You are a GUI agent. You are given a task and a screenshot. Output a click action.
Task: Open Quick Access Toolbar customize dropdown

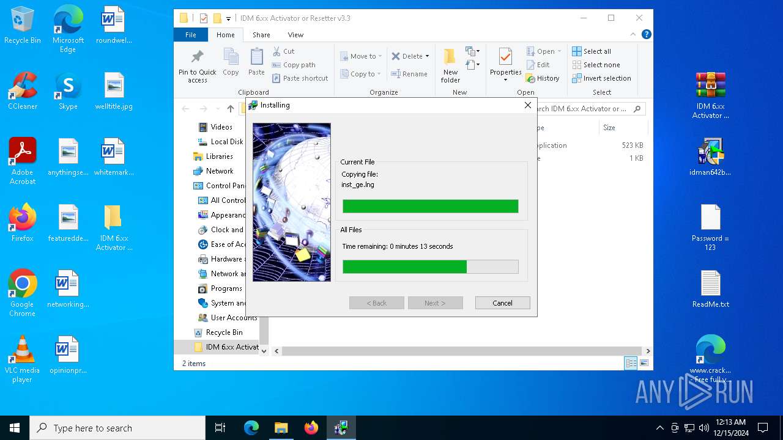point(228,18)
